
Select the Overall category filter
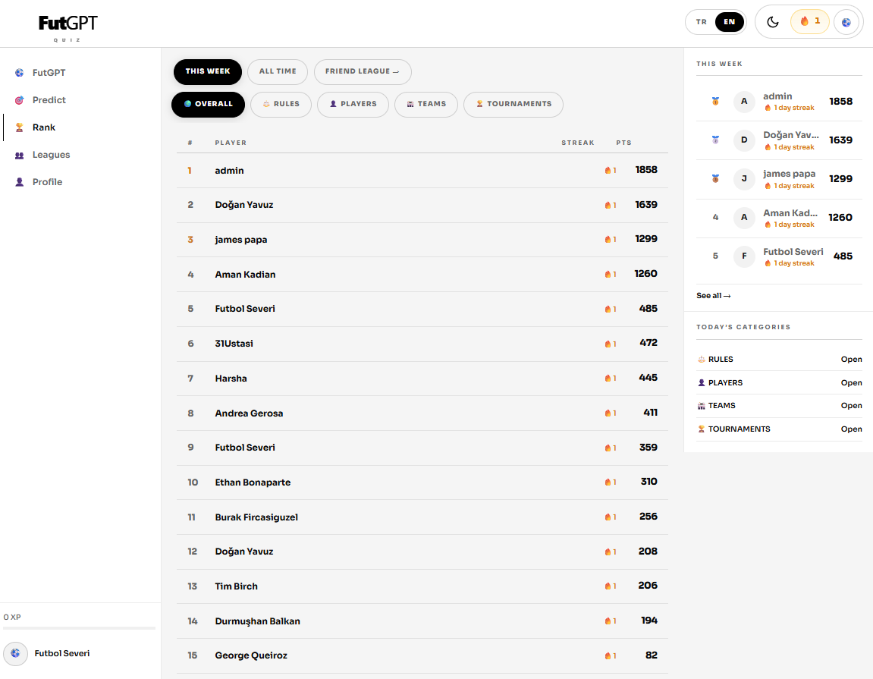(209, 104)
